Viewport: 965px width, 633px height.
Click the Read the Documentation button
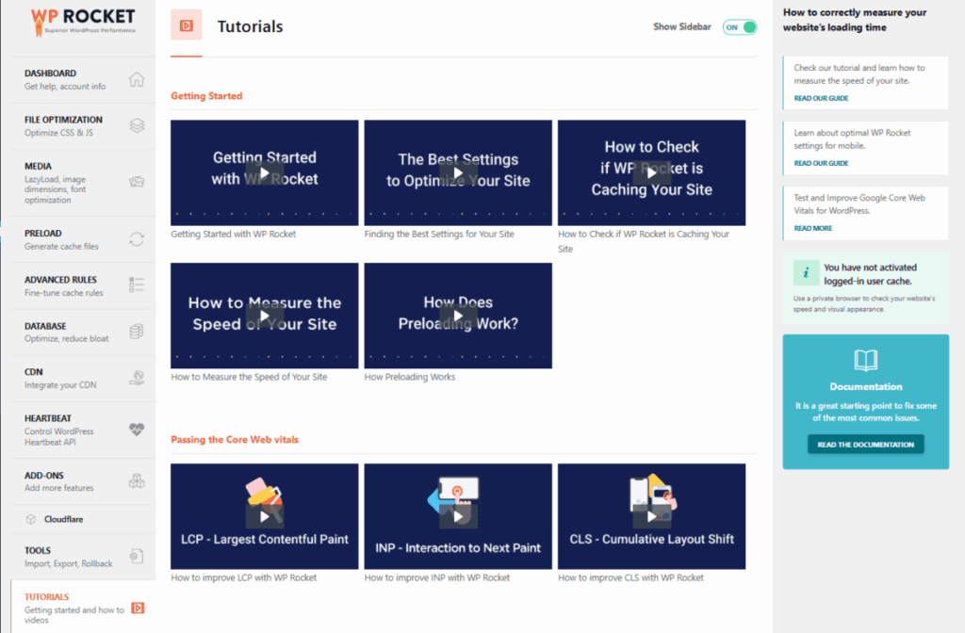(x=865, y=445)
